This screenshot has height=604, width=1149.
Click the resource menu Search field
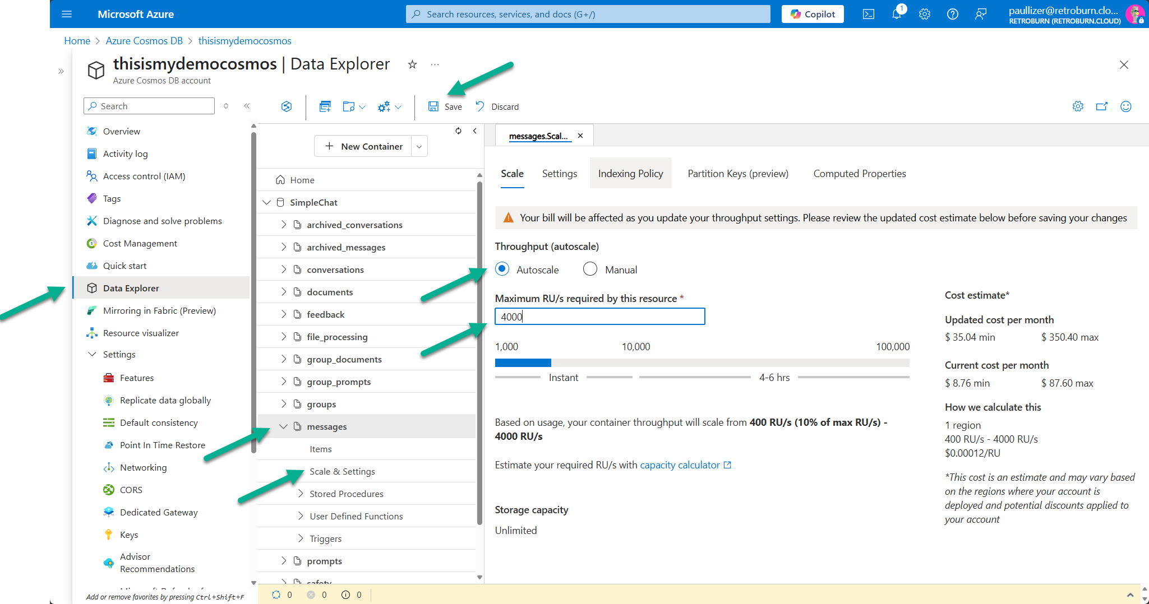[x=149, y=106]
